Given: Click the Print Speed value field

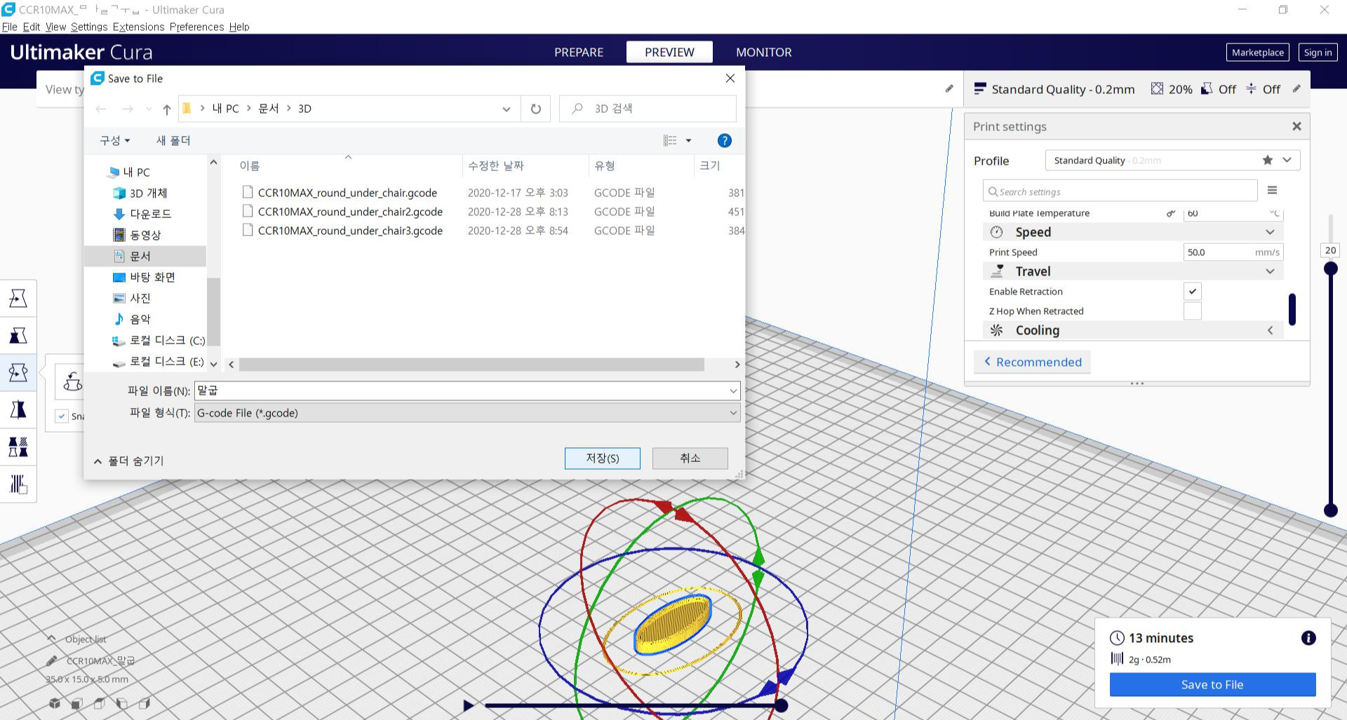Looking at the screenshot, I should click(x=1233, y=252).
